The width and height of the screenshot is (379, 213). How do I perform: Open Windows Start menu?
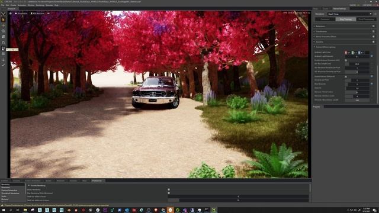(4, 210)
